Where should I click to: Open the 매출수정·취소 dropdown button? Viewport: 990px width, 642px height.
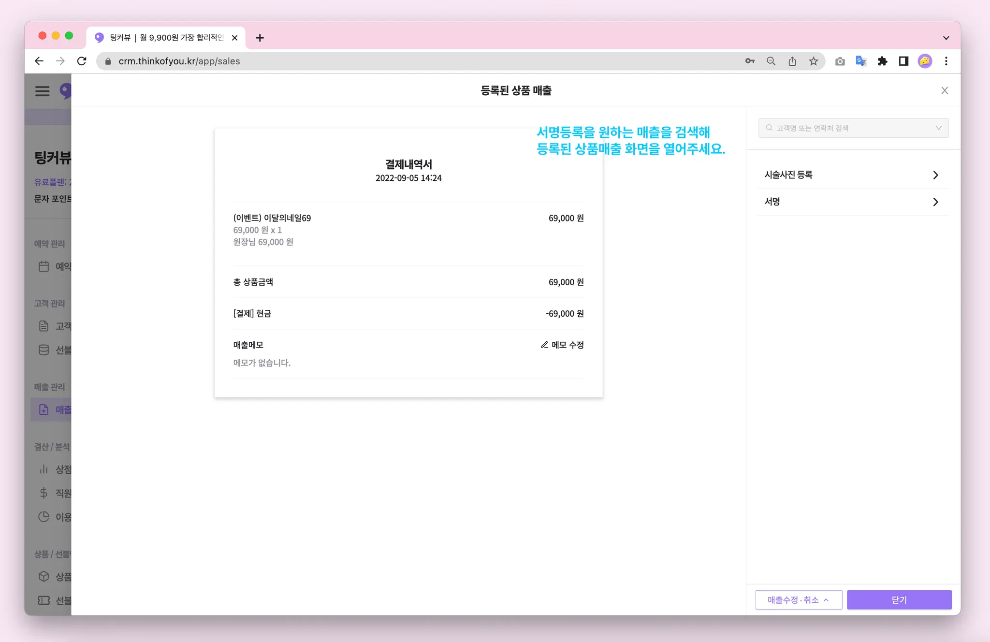[x=798, y=599]
